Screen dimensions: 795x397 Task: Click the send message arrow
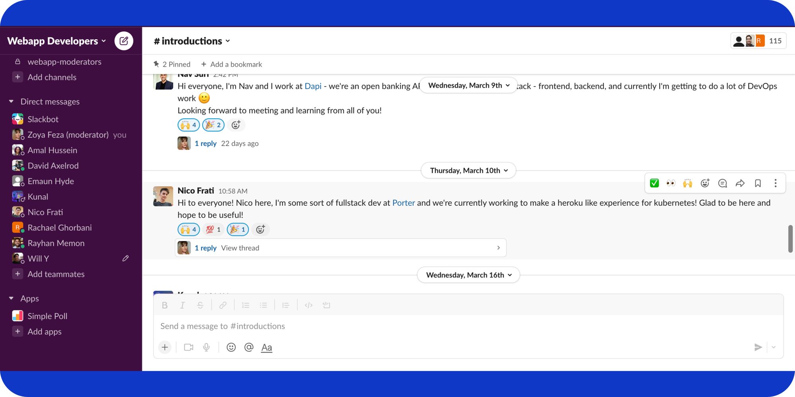click(758, 347)
